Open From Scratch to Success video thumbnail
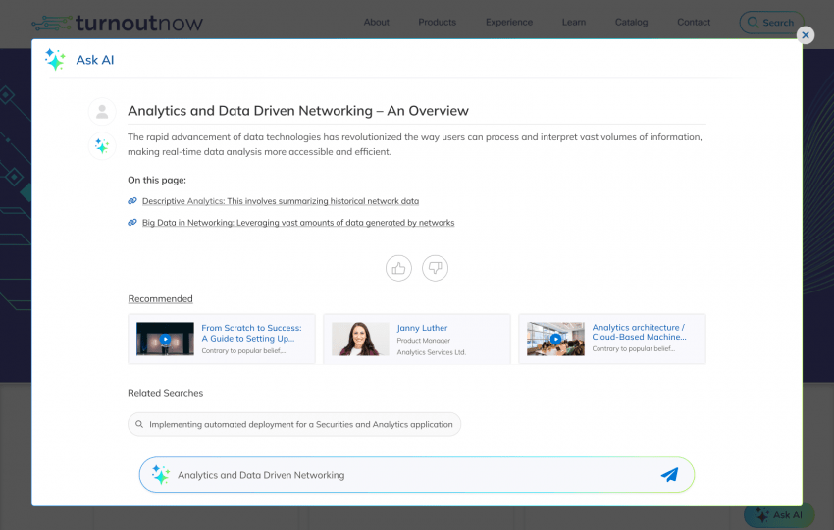 (165, 339)
